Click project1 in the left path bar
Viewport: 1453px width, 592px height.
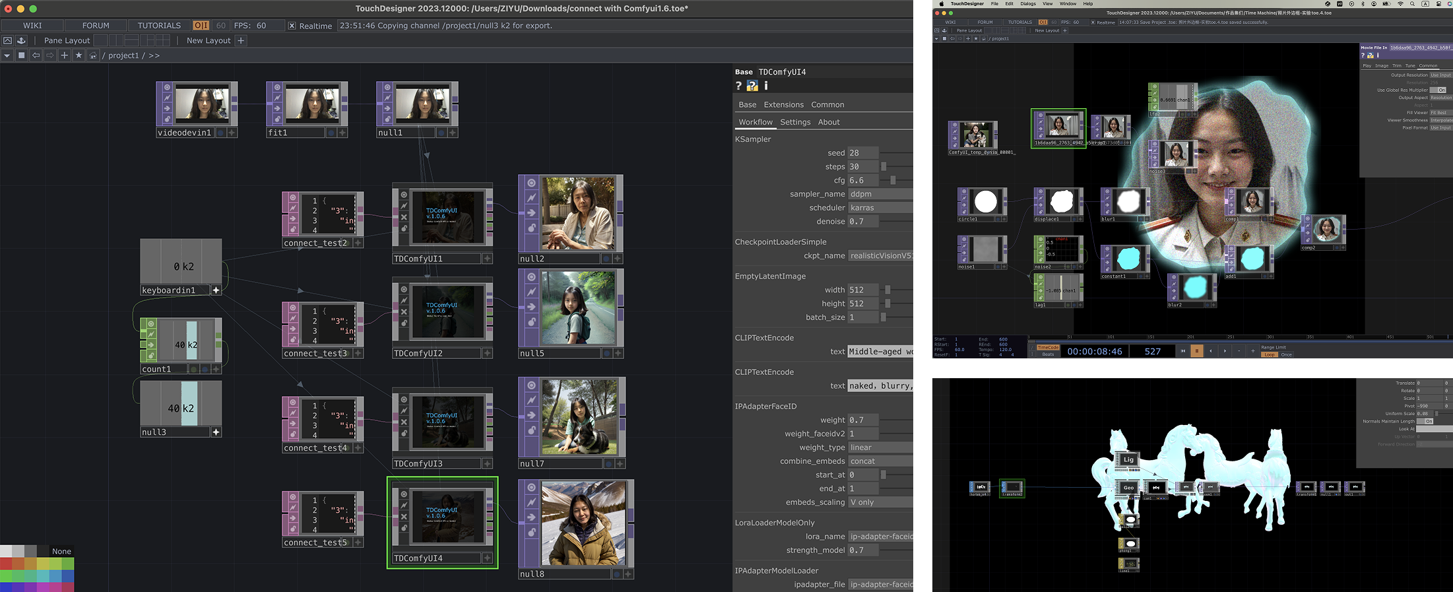(123, 55)
